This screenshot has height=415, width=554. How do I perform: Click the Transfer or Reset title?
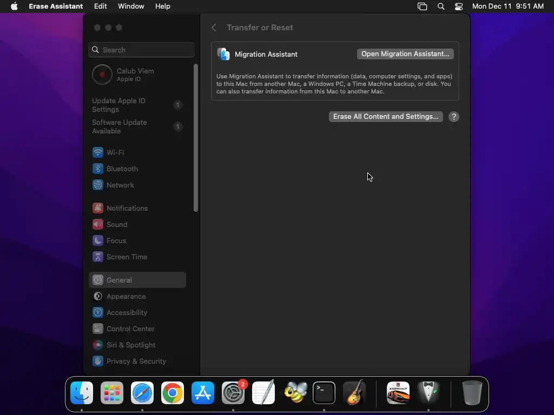coord(260,28)
